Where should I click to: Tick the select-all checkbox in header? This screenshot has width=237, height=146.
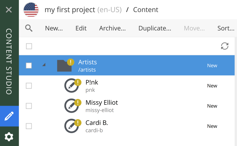coord(29,46)
